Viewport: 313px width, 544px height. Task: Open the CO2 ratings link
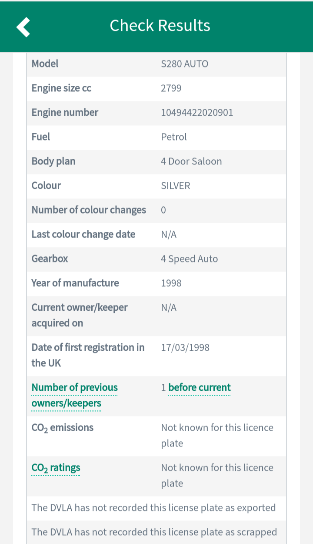point(56,468)
